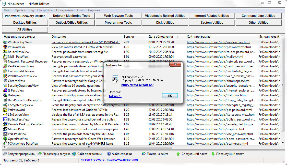Open the Настройки menu
The width and height of the screenshot is (287, 165).
point(45,10)
